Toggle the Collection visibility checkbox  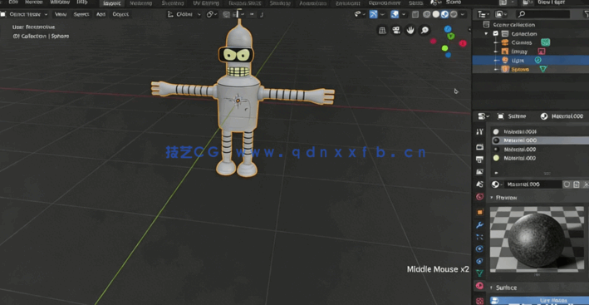point(495,33)
